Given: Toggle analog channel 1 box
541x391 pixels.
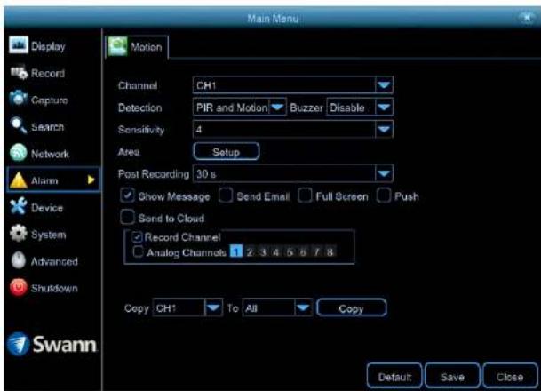Looking at the screenshot, I should click(236, 251).
